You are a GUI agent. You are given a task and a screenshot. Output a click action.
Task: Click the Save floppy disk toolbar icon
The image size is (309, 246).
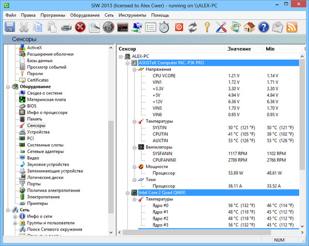(11, 27)
